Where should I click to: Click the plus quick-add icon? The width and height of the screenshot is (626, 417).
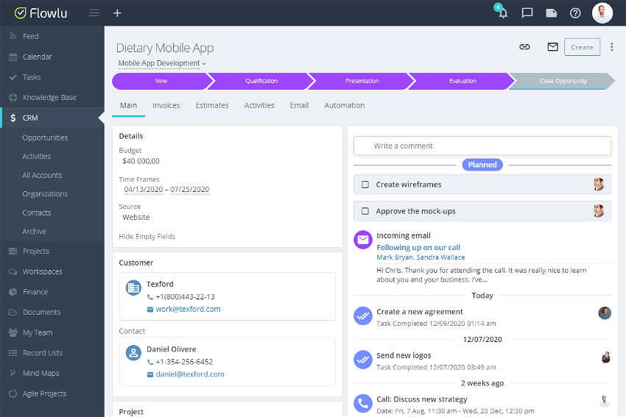click(117, 13)
